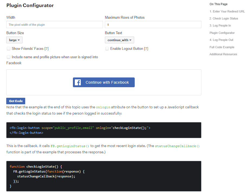Check 'Include name and profile picture' option
The height and width of the screenshot is (195, 248).
click(x=8, y=57)
